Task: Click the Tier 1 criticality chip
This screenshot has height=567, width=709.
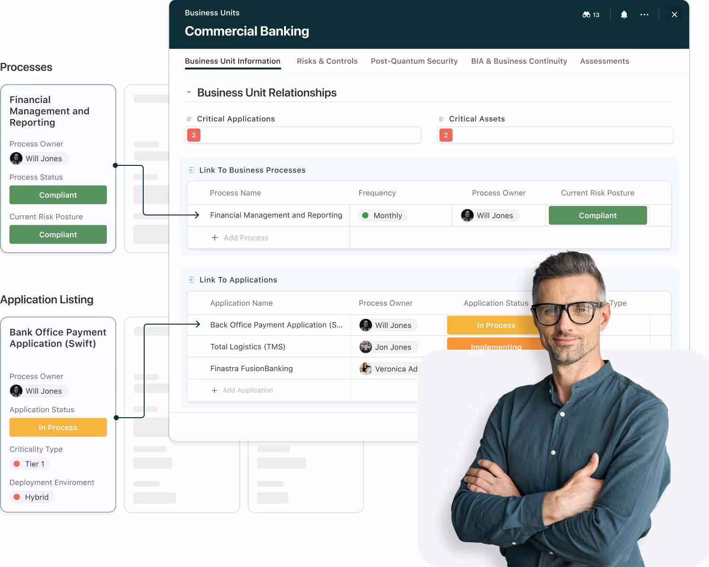Action: 30,464
